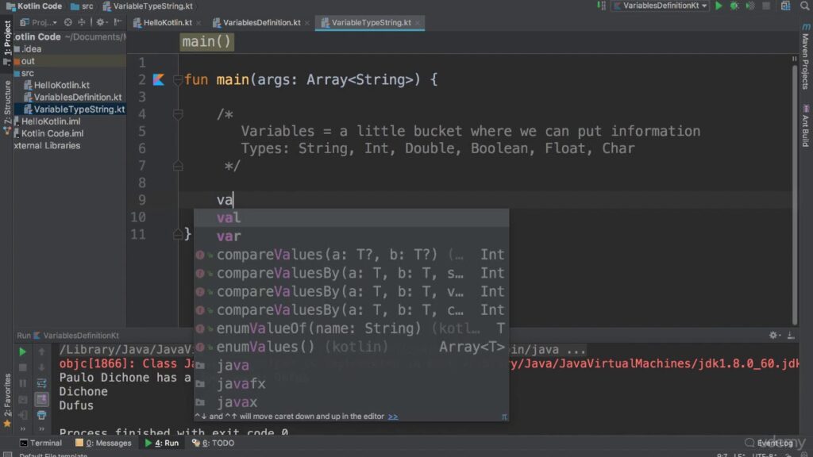Image resolution: width=813 pixels, height=457 pixels.
Task: Click Scroll from Source target icon
Action: coord(68,22)
